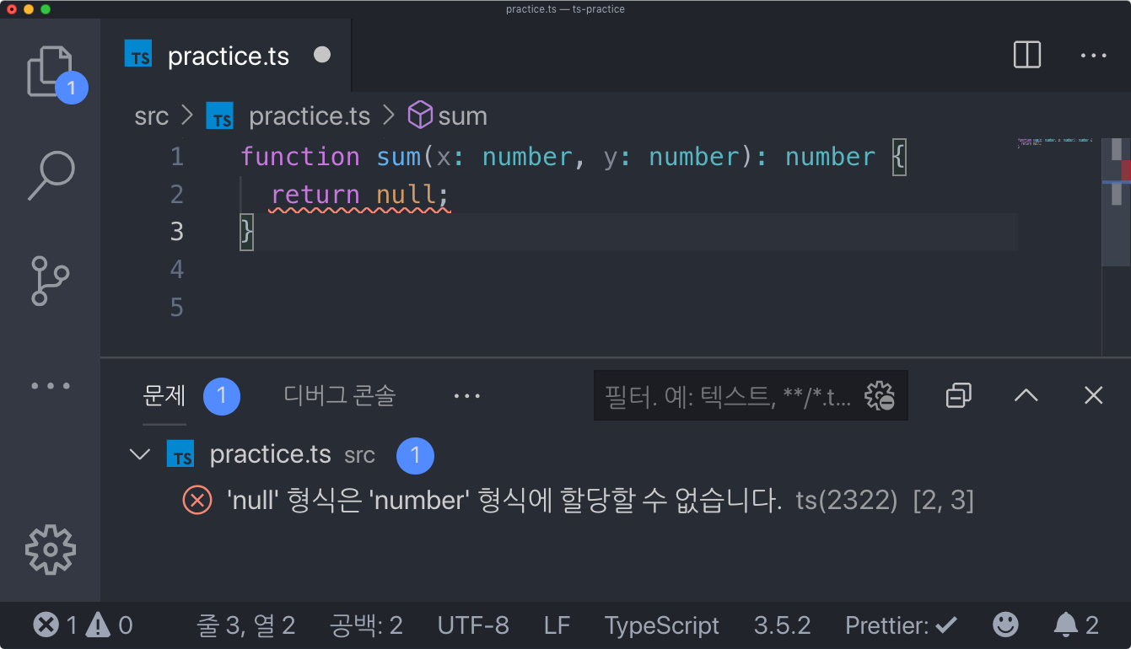Select the TypeScript language mode in status bar

point(662,625)
